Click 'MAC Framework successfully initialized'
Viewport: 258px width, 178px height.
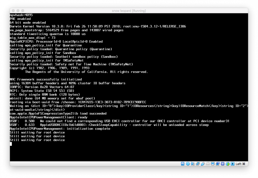click(x=46, y=79)
